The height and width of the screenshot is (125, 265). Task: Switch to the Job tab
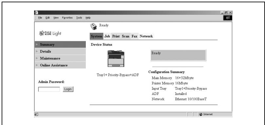[107, 36]
